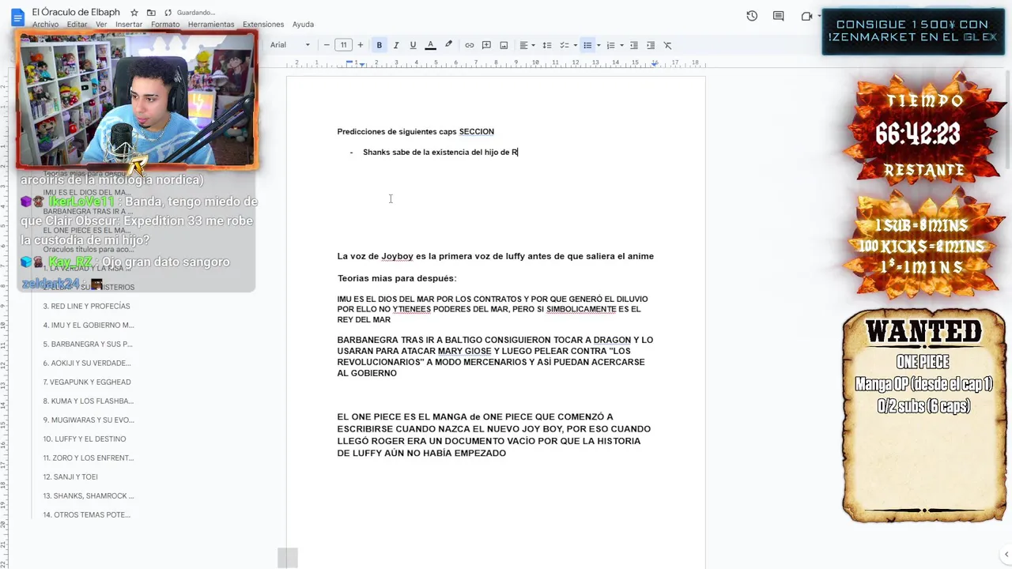Screen dimensions: 1012x569
Task: Open the Editar menu
Action: point(77,24)
